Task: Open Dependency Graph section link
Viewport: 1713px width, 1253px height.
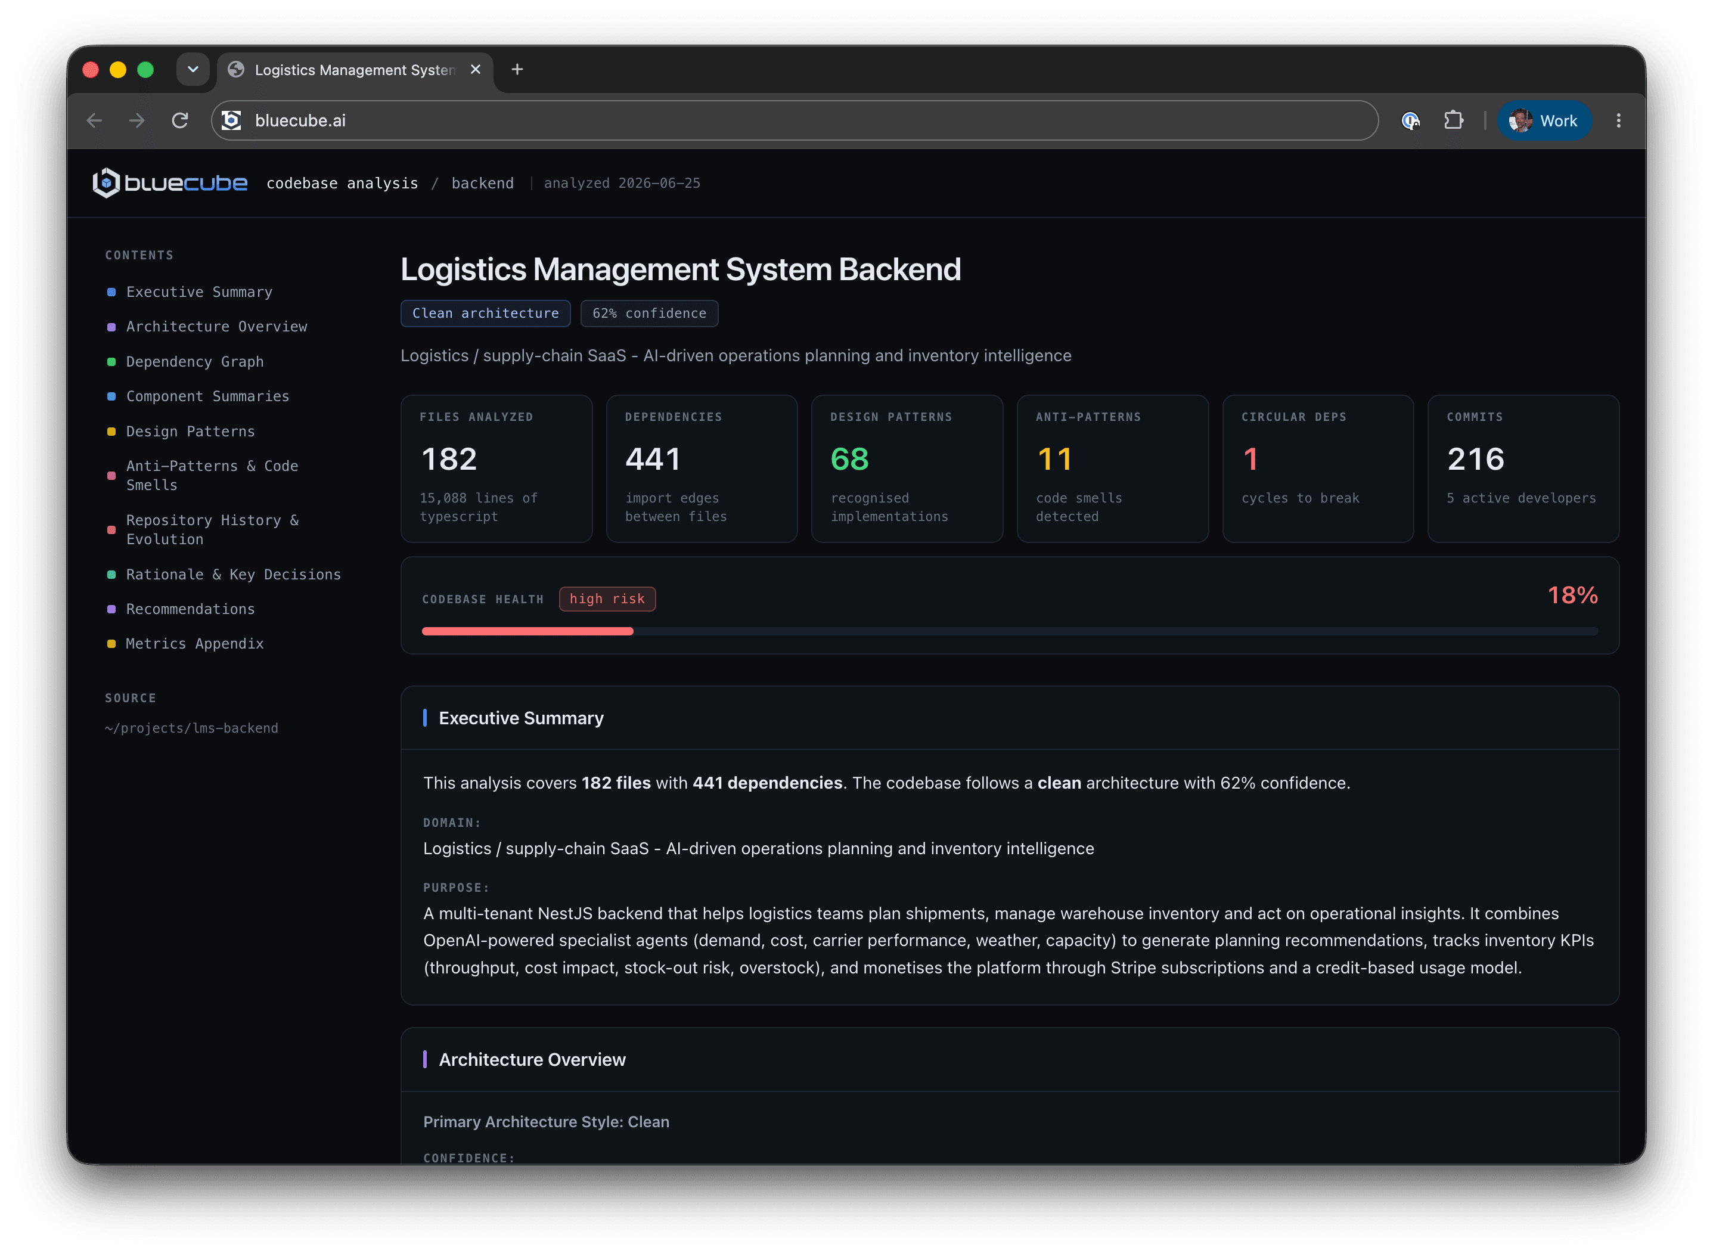Action: pyautogui.click(x=194, y=362)
